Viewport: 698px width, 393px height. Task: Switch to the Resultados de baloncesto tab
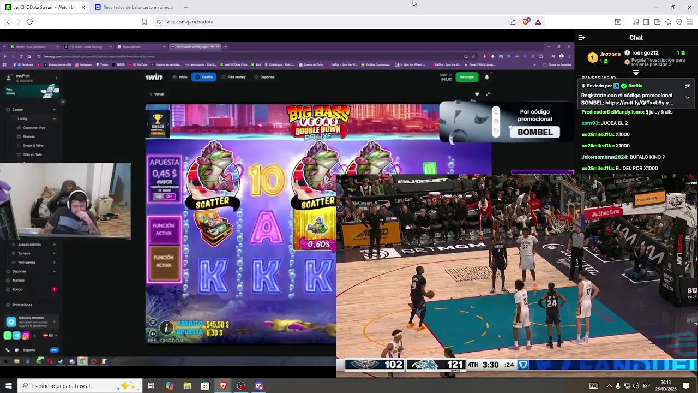coord(134,7)
